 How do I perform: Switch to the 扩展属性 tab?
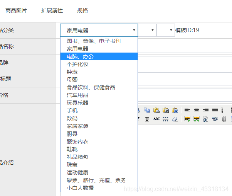(52, 10)
